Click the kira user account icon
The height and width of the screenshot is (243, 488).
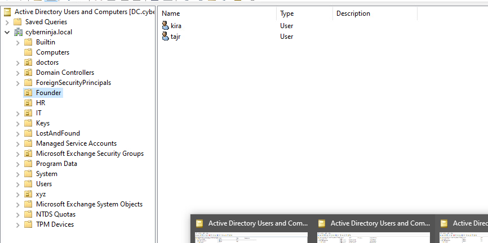[x=166, y=25]
